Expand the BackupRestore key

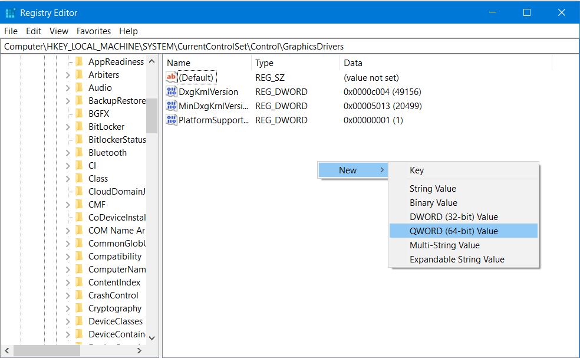[x=68, y=101]
